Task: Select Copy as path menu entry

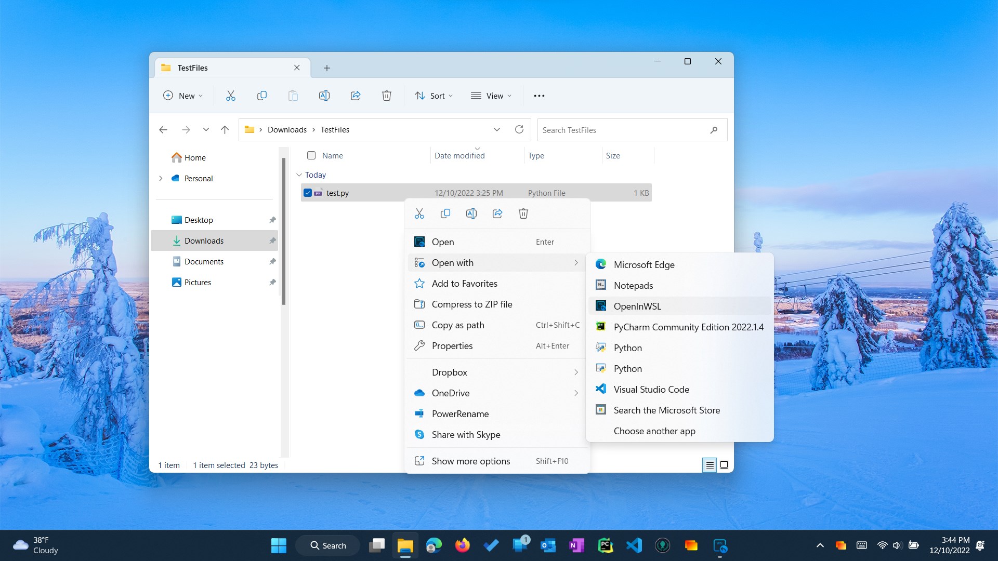Action: click(x=458, y=325)
